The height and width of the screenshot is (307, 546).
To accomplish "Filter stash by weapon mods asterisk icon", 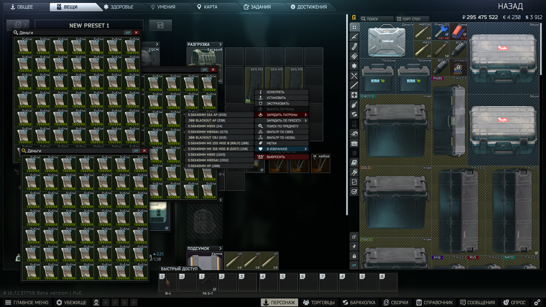I will point(354,66).
